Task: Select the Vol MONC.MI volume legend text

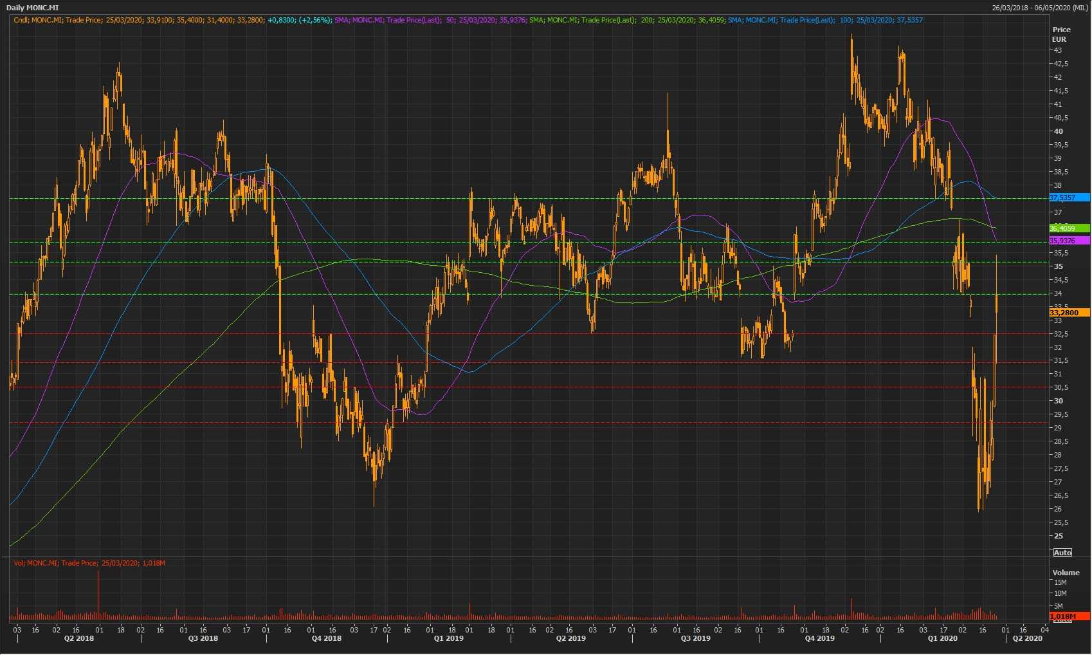Action: [89, 563]
